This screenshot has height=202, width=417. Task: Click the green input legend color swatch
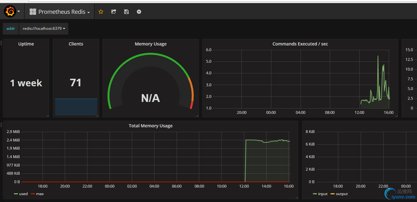click(315, 194)
